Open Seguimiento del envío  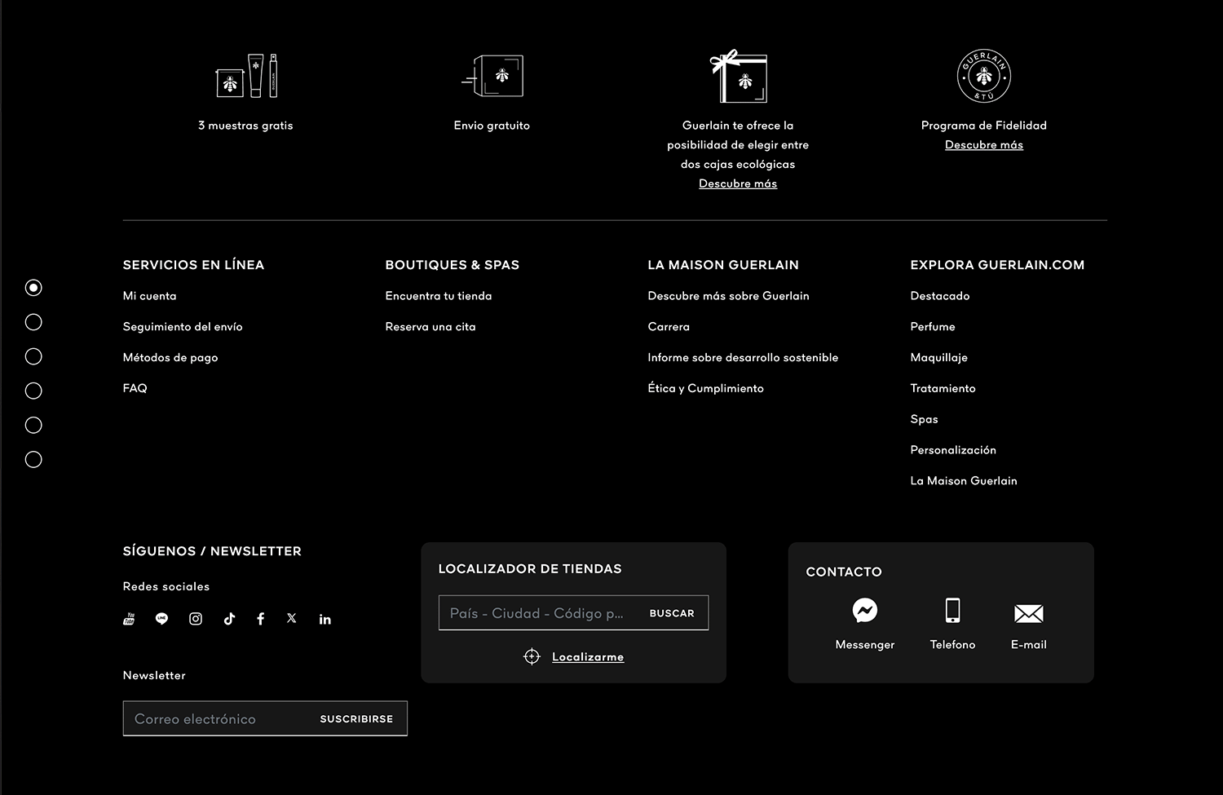183,326
